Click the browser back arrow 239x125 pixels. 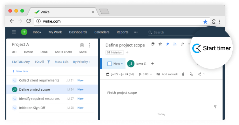12,21
